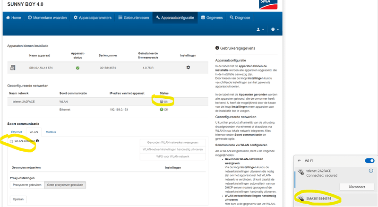This screenshot has width=378, height=207.
Task: Click SMA3015844574 Wi-Fi signal icon
Action: pyautogui.click(x=301, y=198)
